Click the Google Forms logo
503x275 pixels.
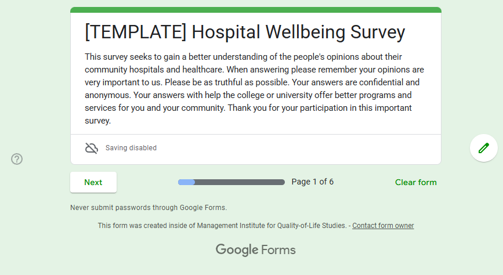click(255, 250)
